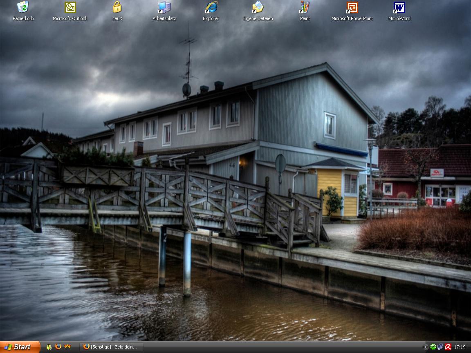Click the orange M-shaped quick launch icon
The height and width of the screenshot is (353, 471).
point(67,347)
